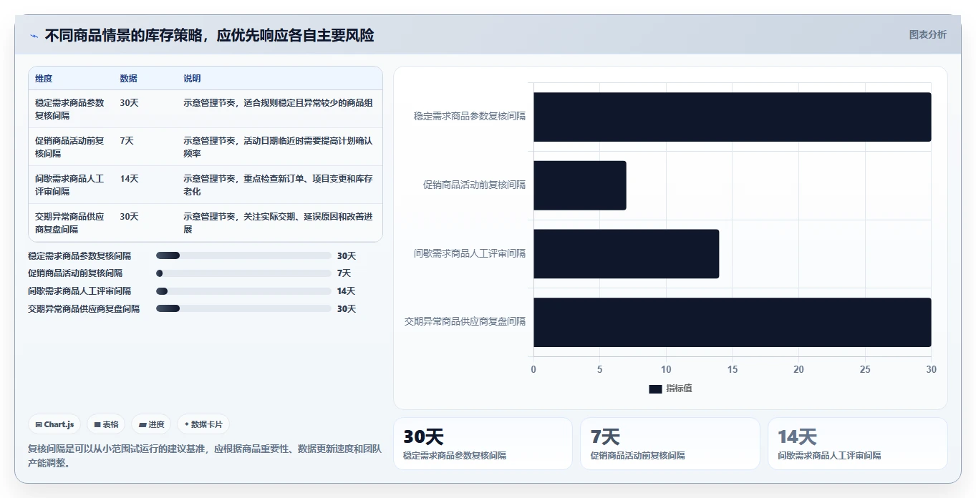Image resolution: width=976 pixels, height=498 pixels.
Task: Click the 14天 value in the table
Action: pos(130,179)
